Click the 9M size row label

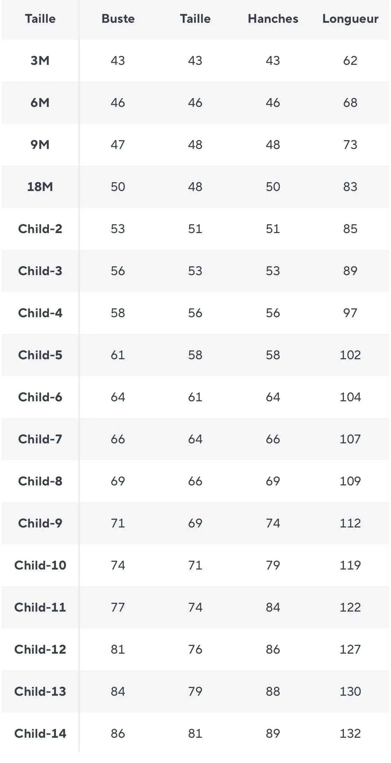40,145
